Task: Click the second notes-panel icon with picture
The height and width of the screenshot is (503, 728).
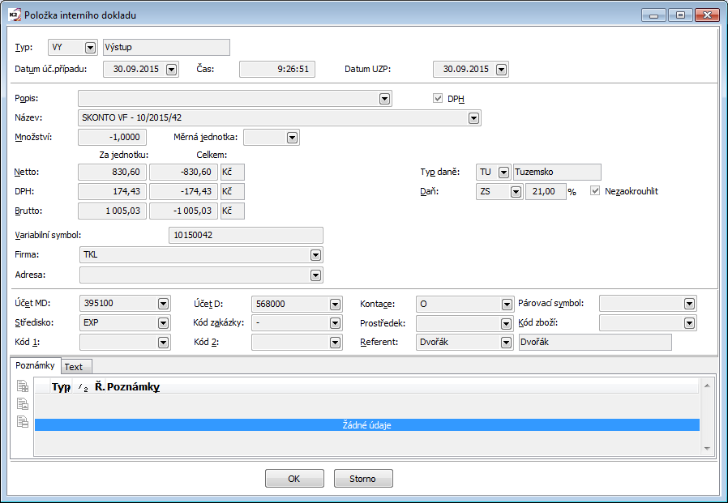Action: coord(23,403)
